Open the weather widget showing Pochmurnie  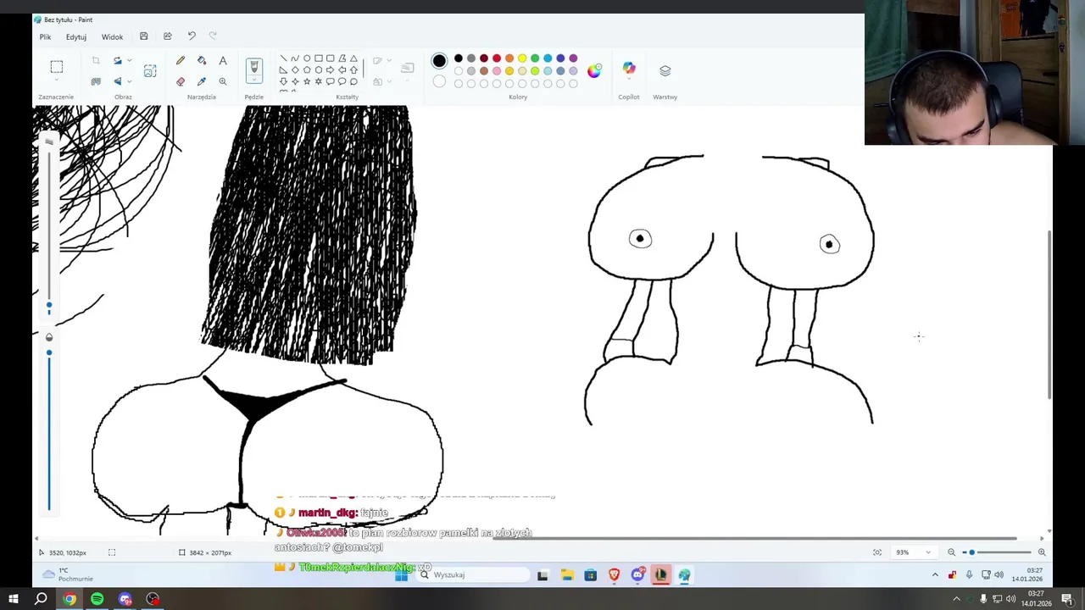click(x=66, y=574)
